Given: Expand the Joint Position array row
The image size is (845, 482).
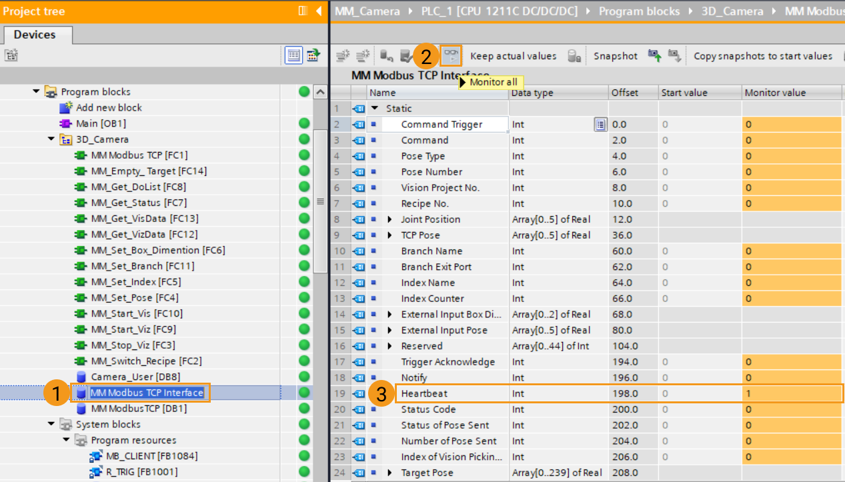Looking at the screenshot, I should coord(390,219).
